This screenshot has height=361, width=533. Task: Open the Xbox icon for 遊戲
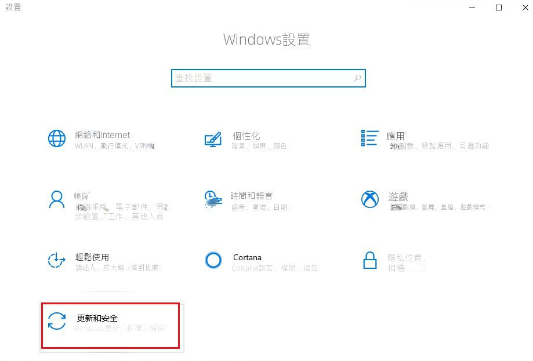(370, 199)
